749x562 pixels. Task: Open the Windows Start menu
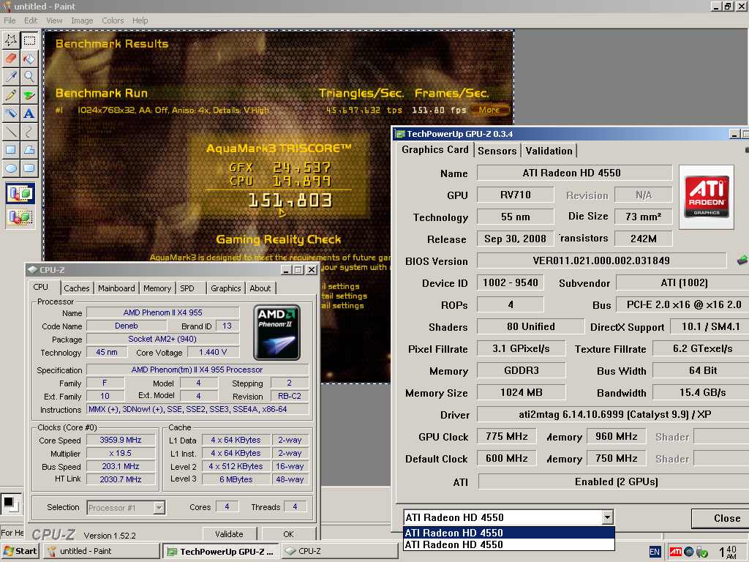click(20, 551)
